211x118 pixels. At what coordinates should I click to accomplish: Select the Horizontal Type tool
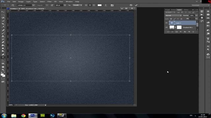(3, 58)
